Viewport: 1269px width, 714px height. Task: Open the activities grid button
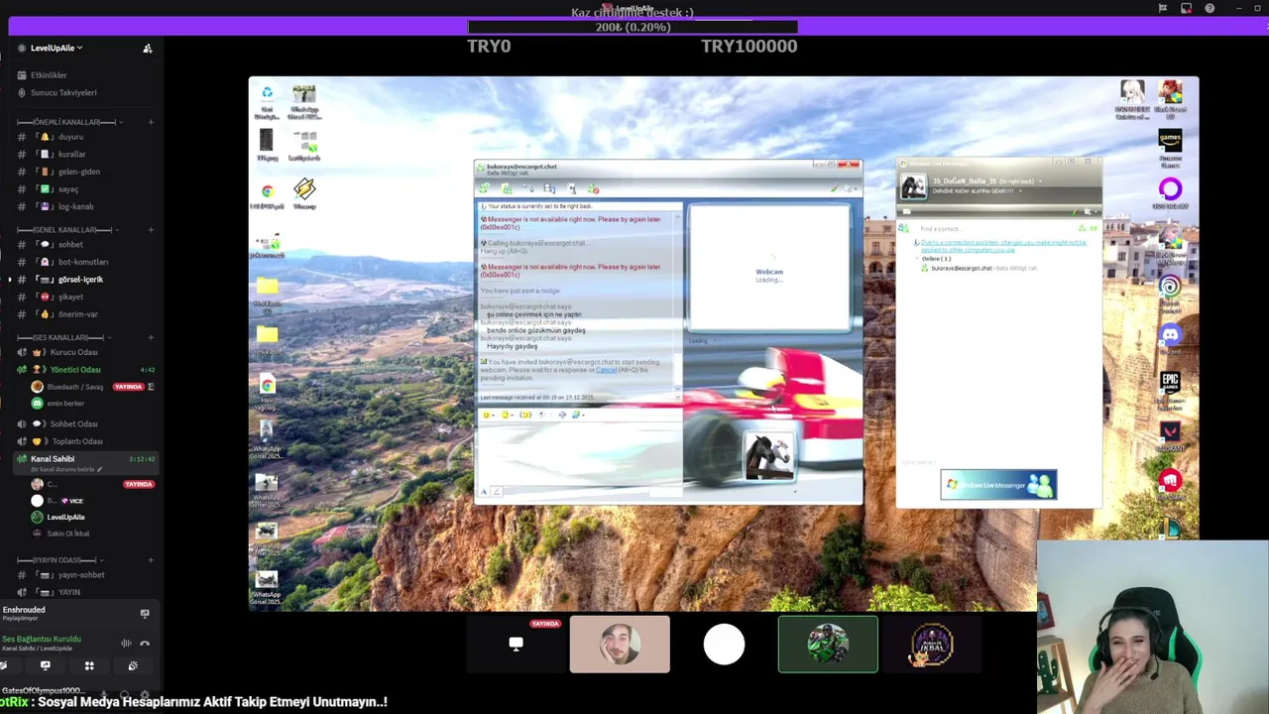coord(89,665)
